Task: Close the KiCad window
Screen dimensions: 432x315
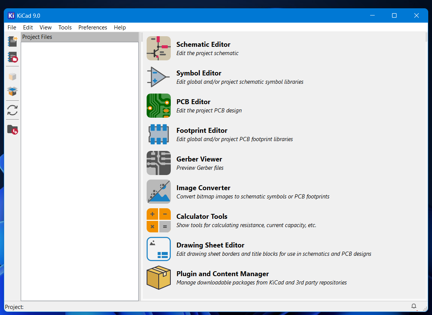Action: (417, 15)
